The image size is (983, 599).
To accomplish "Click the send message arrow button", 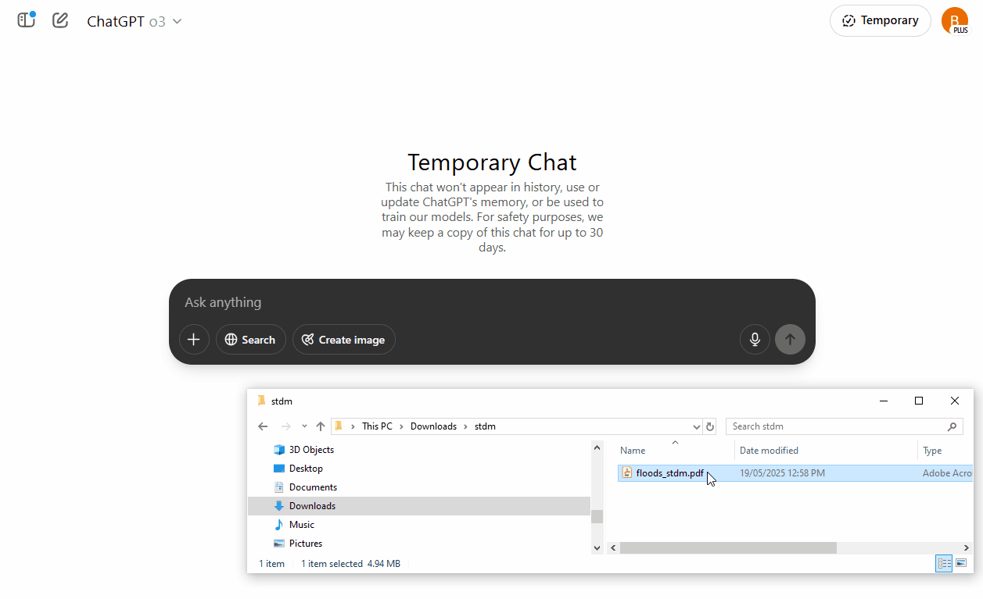I will [x=790, y=340].
